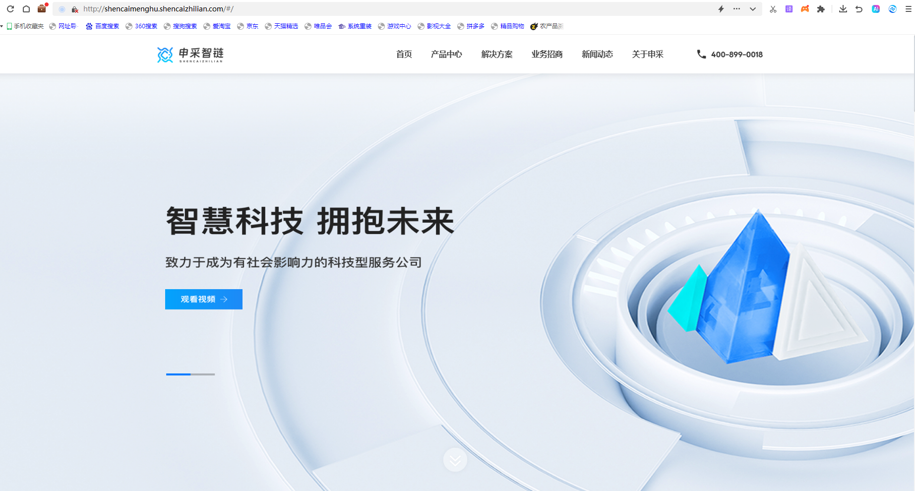Open the 精品购物 bookmark
This screenshot has width=915, height=491.
click(508, 26)
